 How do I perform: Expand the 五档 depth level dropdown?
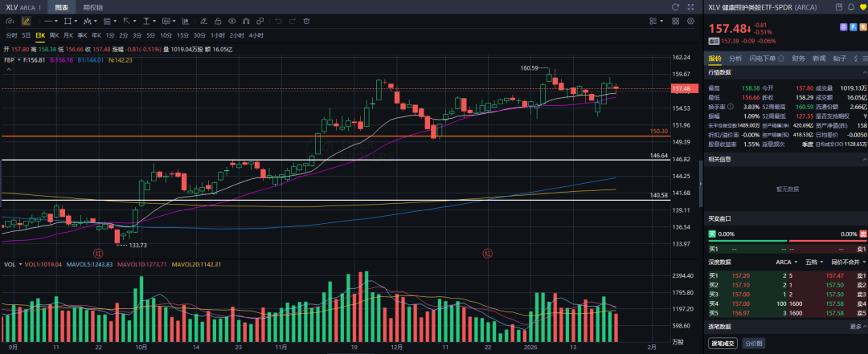(x=814, y=262)
